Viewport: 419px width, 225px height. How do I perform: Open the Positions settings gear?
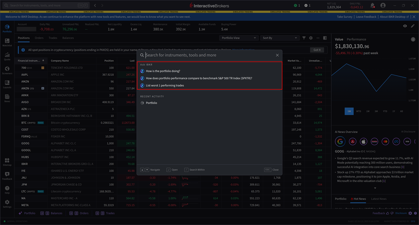pos(311,38)
